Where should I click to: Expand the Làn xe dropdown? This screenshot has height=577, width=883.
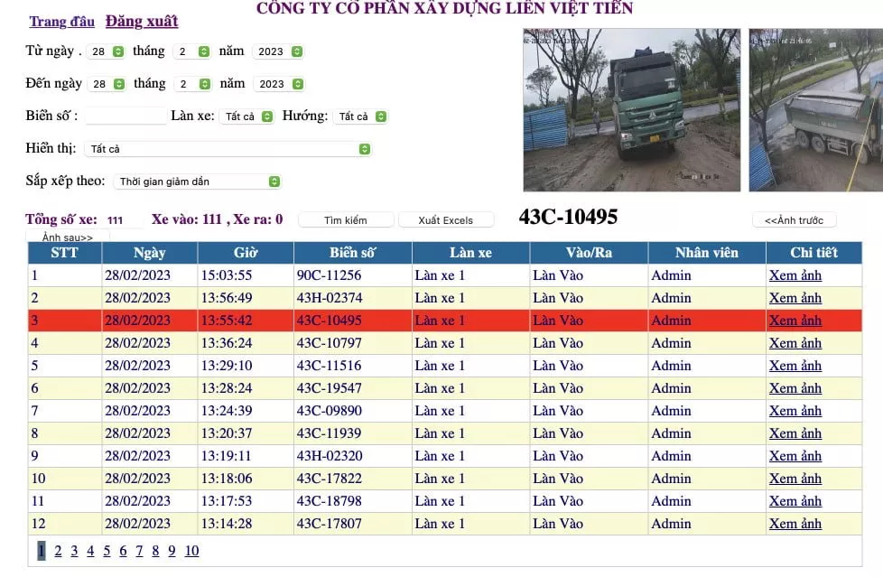pyautogui.click(x=247, y=116)
